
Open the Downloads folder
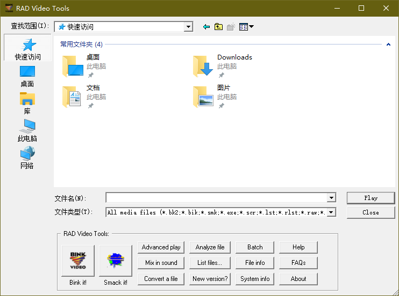[223, 66]
